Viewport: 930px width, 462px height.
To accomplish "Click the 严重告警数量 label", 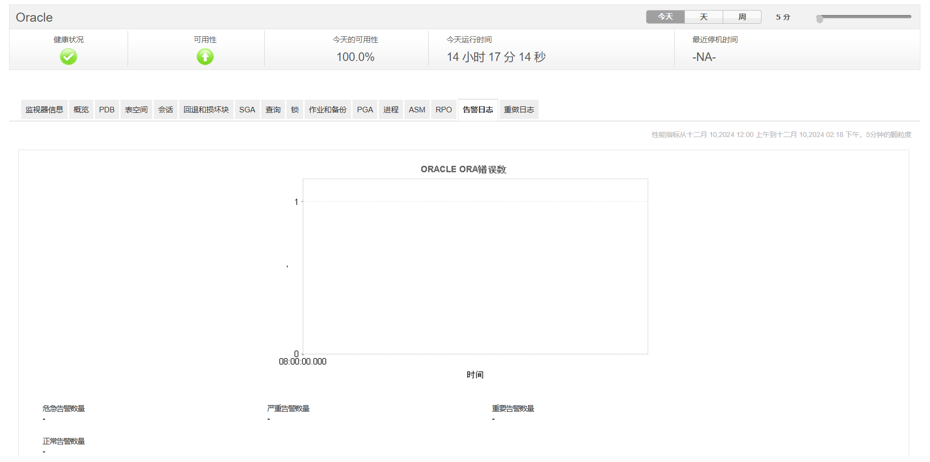I will coord(288,409).
